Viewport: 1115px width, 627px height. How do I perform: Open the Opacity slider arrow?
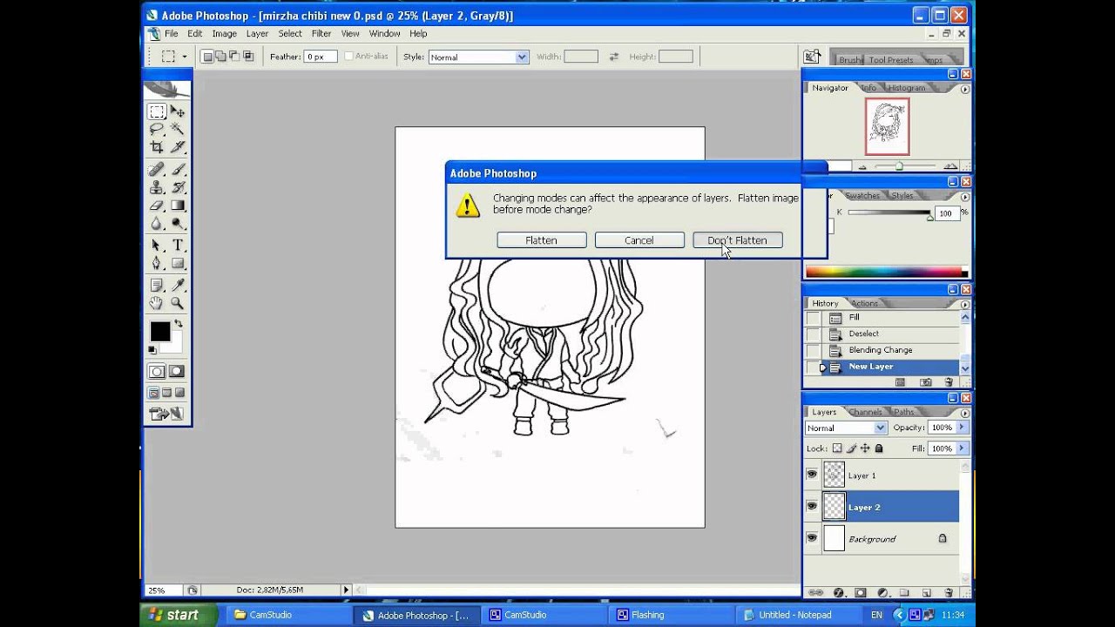[962, 428]
